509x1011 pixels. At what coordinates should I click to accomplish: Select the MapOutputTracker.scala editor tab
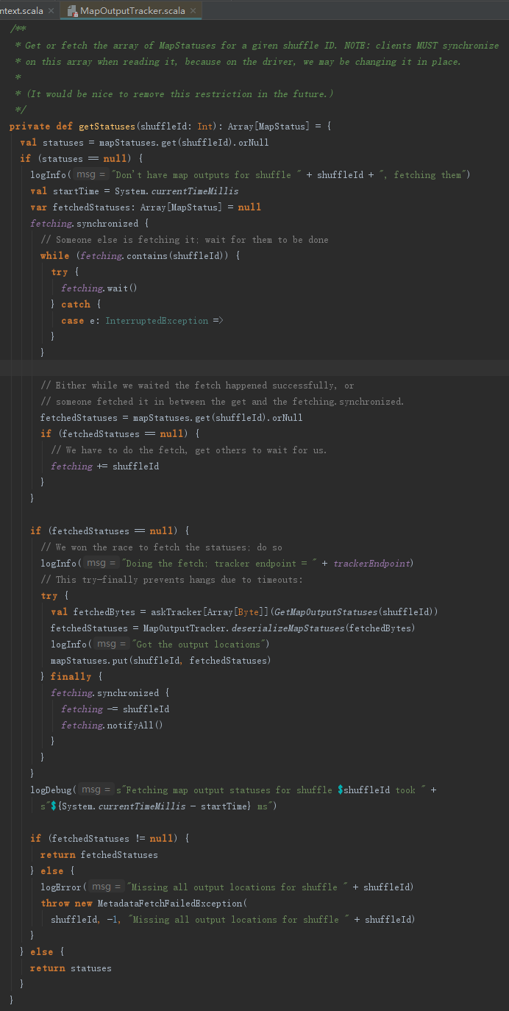click(133, 11)
